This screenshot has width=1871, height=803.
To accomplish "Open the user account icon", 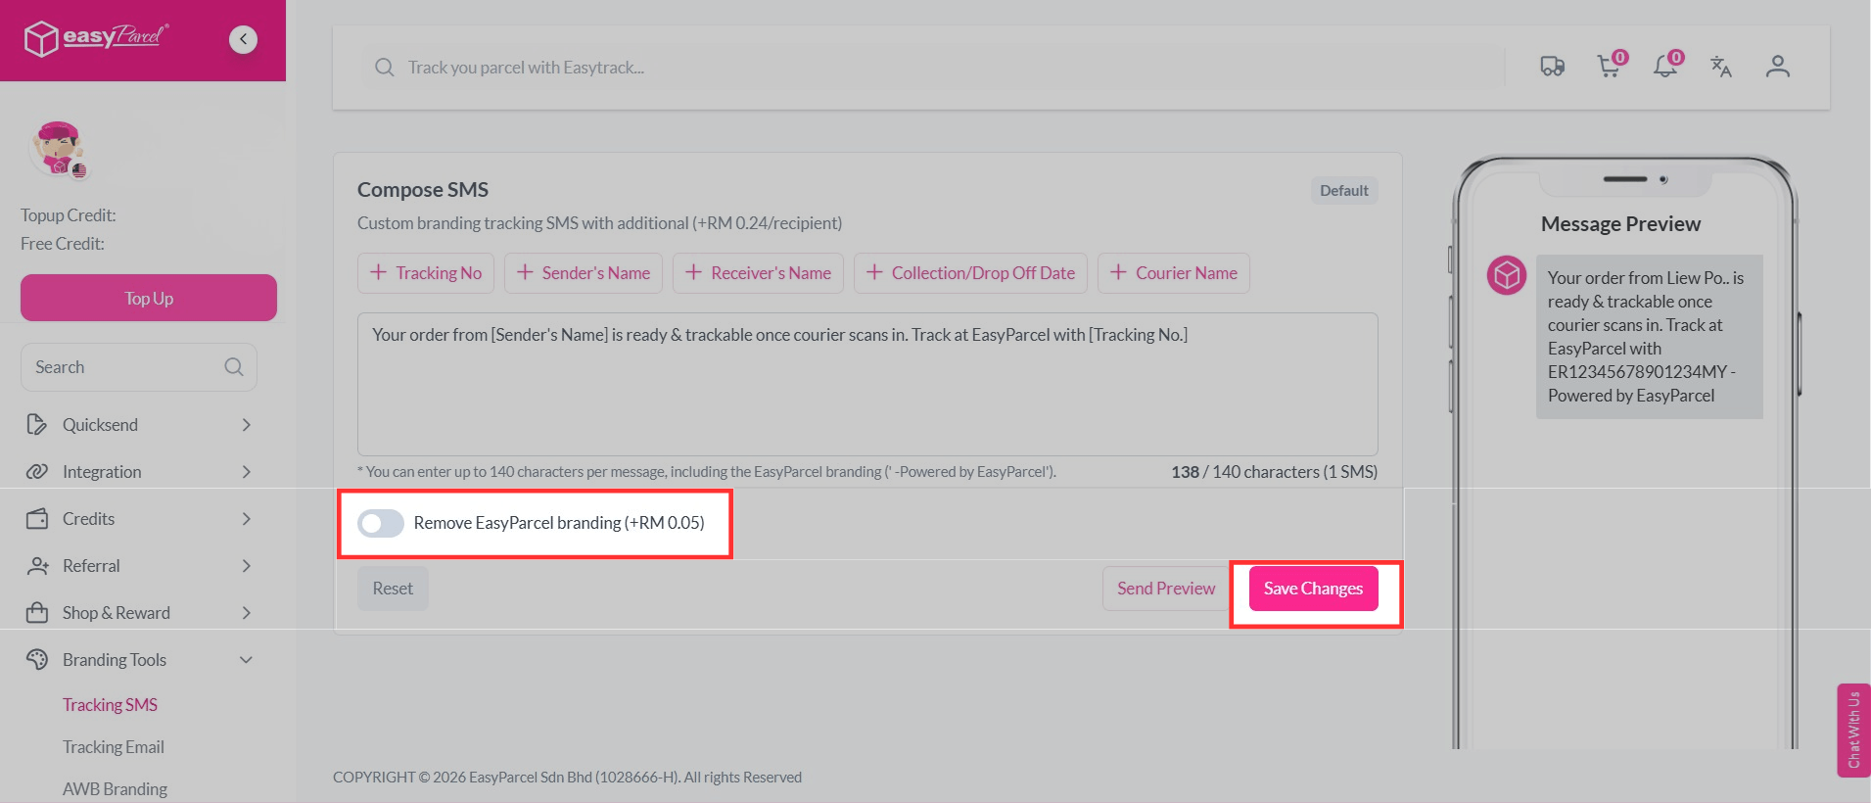I will click(x=1778, y=67).
